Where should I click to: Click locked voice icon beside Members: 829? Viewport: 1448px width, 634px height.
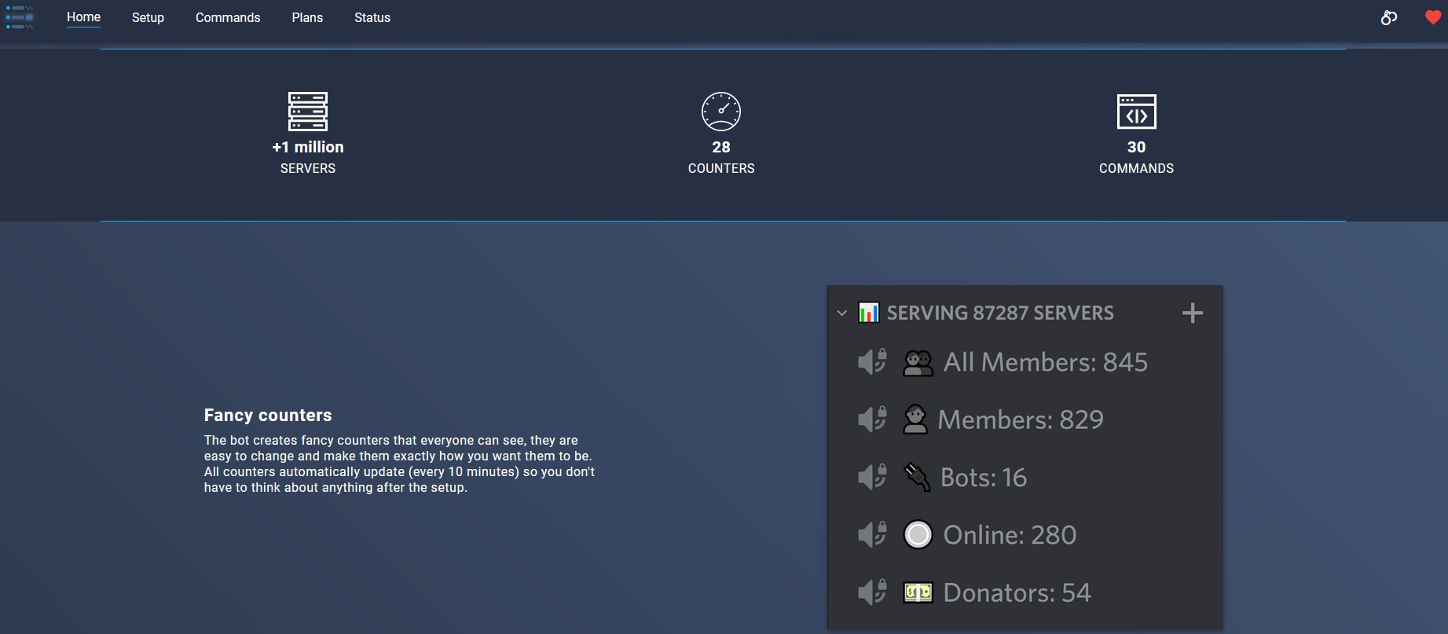tap(872, 420)
